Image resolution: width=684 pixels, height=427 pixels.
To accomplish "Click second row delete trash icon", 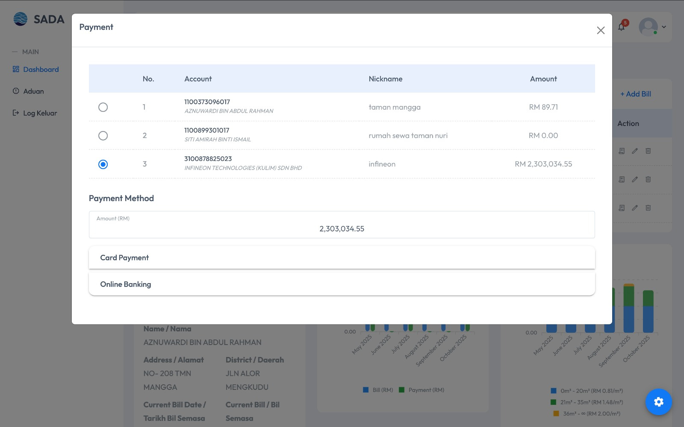I will click(648, 179).
